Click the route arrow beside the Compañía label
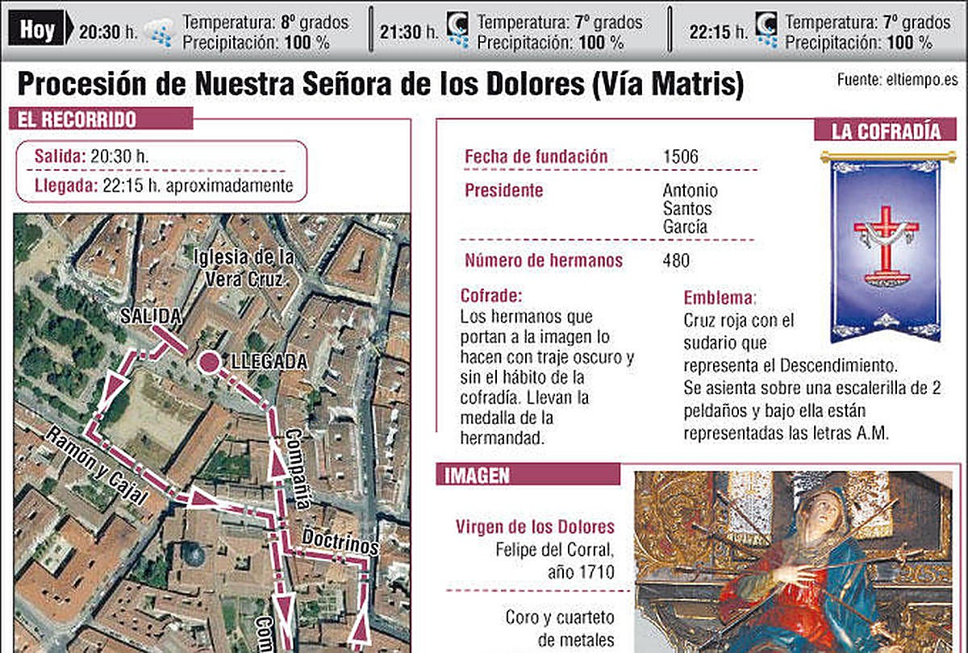The height and width of the screenshot is (653, 968). pos(276,466)
